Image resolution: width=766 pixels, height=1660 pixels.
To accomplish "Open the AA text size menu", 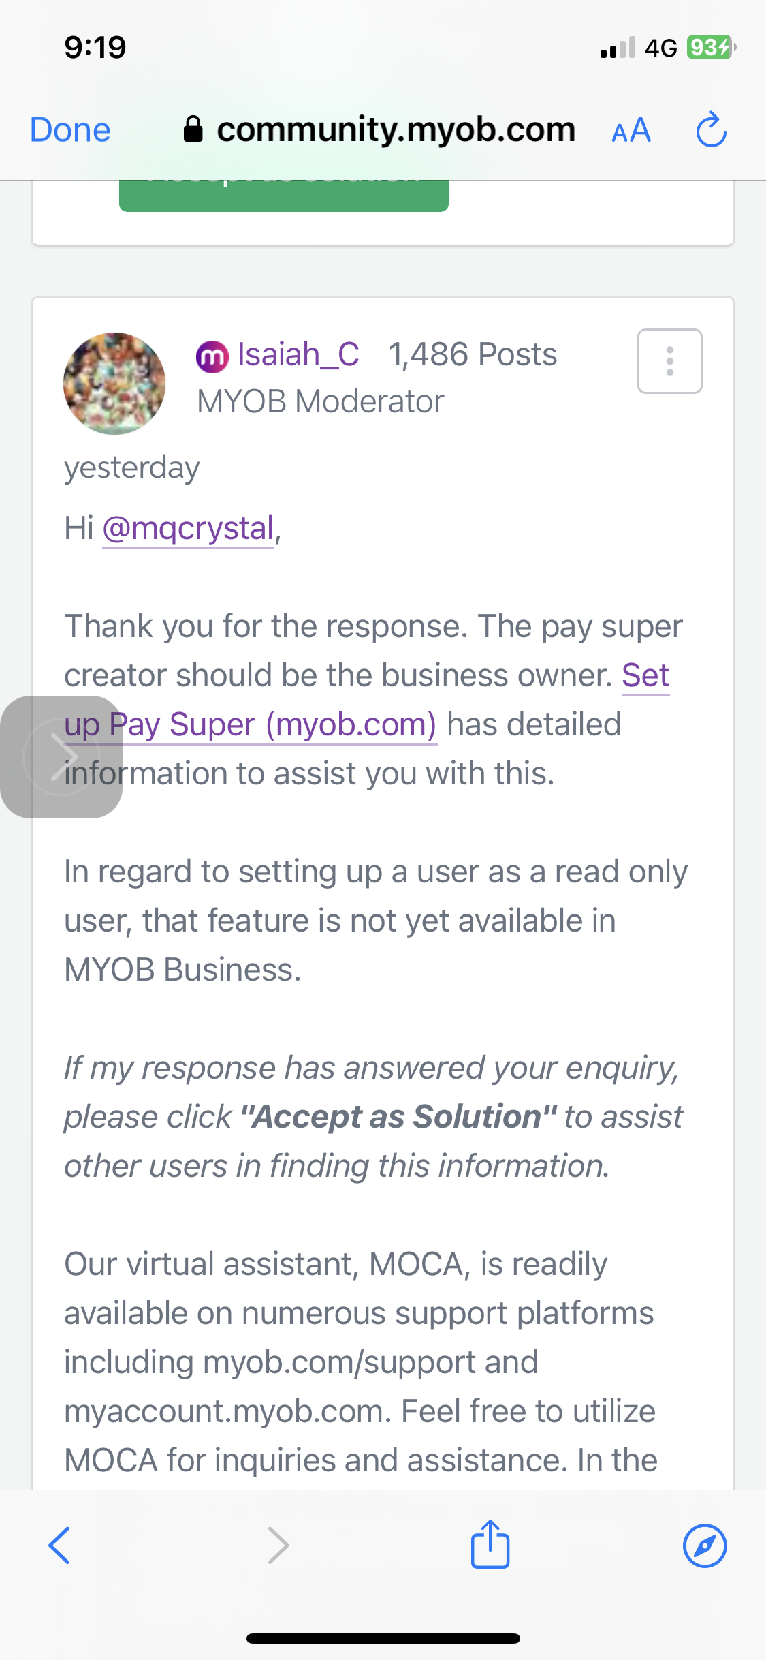I will pos(631,130).
